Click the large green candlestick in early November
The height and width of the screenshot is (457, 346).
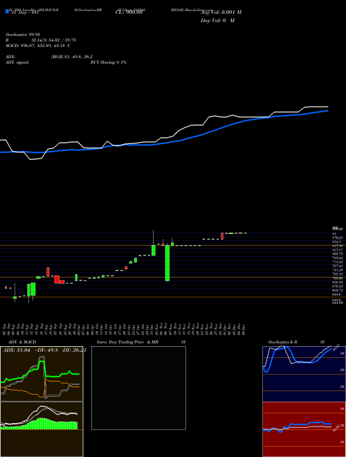click(167, 263)
